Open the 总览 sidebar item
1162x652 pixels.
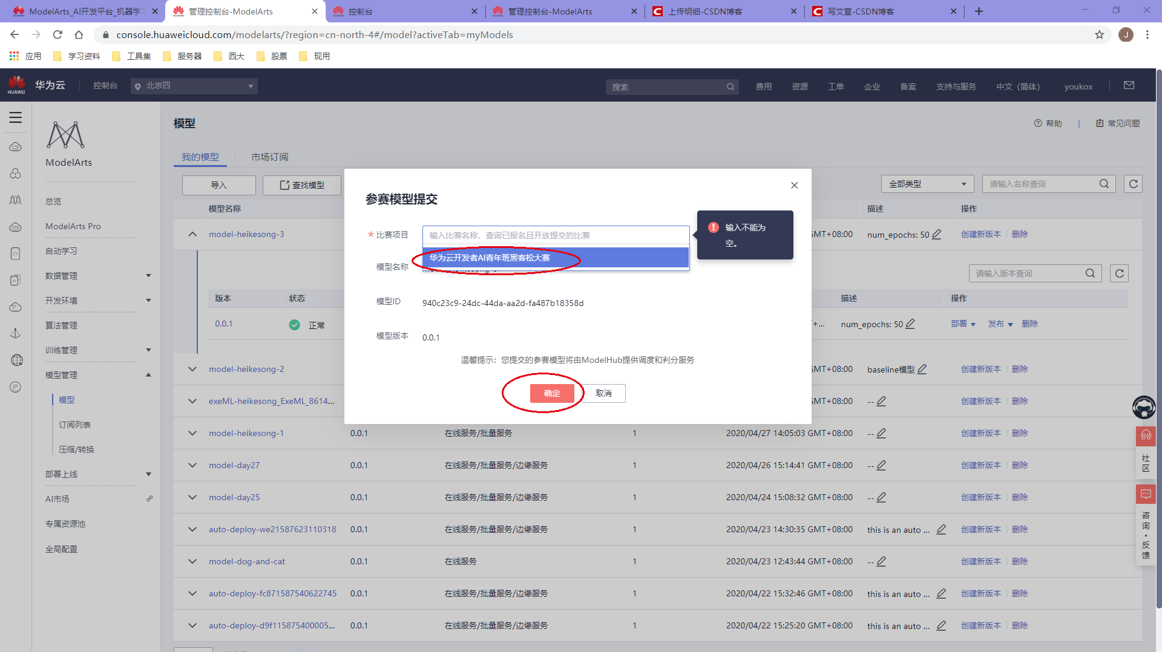(53, 201)
